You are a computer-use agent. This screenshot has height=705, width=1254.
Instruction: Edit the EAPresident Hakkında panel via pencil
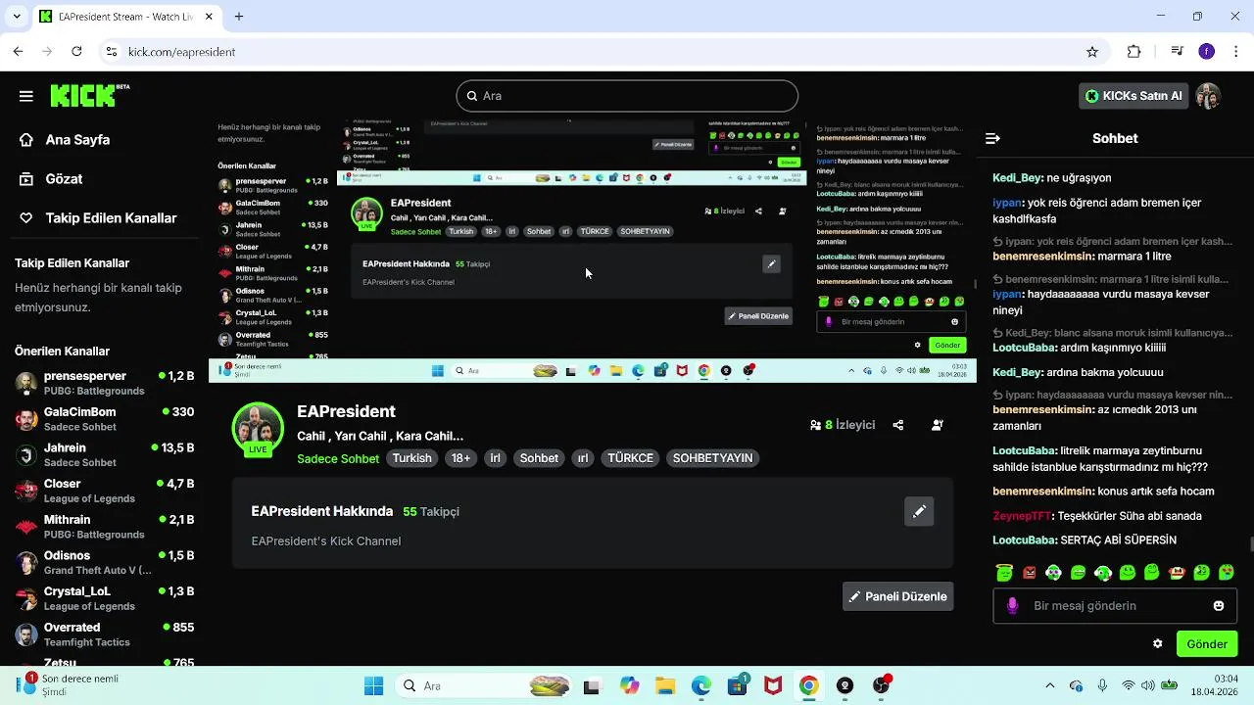919,511
